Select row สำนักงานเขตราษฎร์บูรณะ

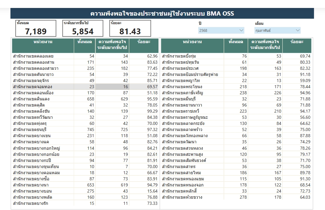click(x=236, y=117)
